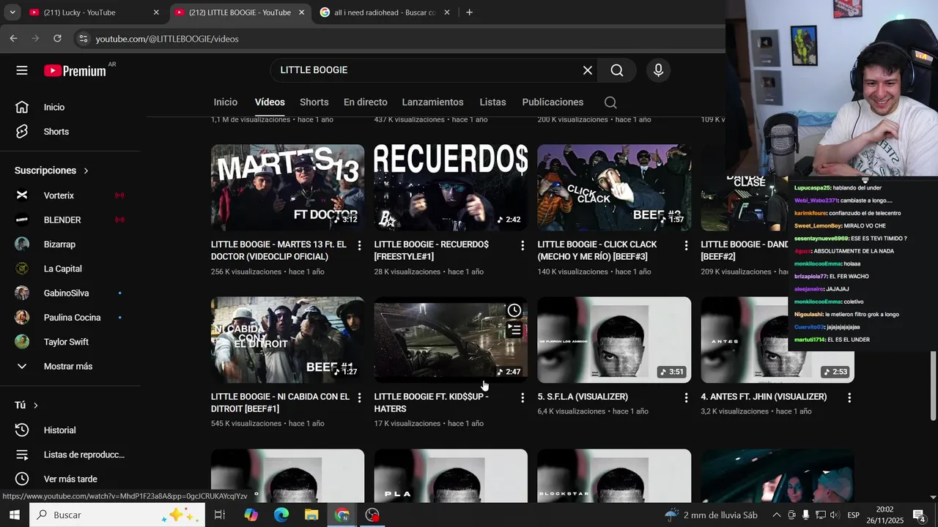Expand the Suscripciones section
938x527 pixels.
click(x=51, y=171)
